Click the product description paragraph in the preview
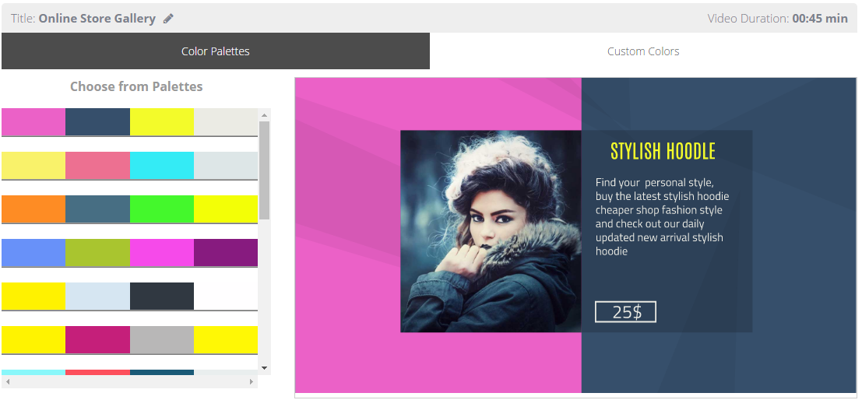Screen dimensions: 862x414 point(663,217)
